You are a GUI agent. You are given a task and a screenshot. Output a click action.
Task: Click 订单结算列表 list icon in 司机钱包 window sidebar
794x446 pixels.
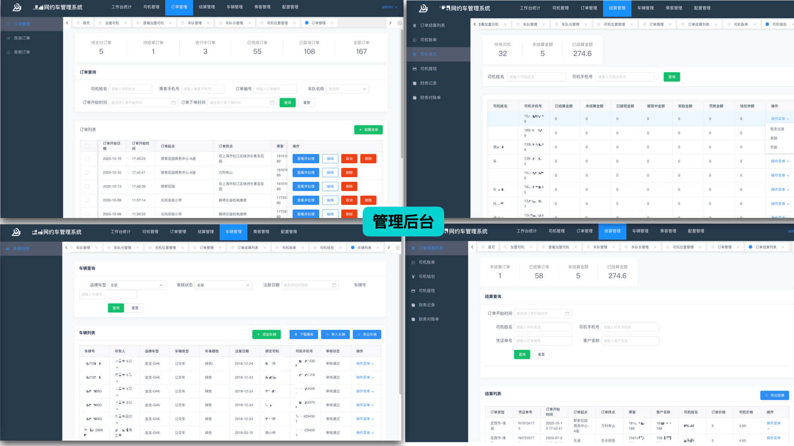(414, 26)
